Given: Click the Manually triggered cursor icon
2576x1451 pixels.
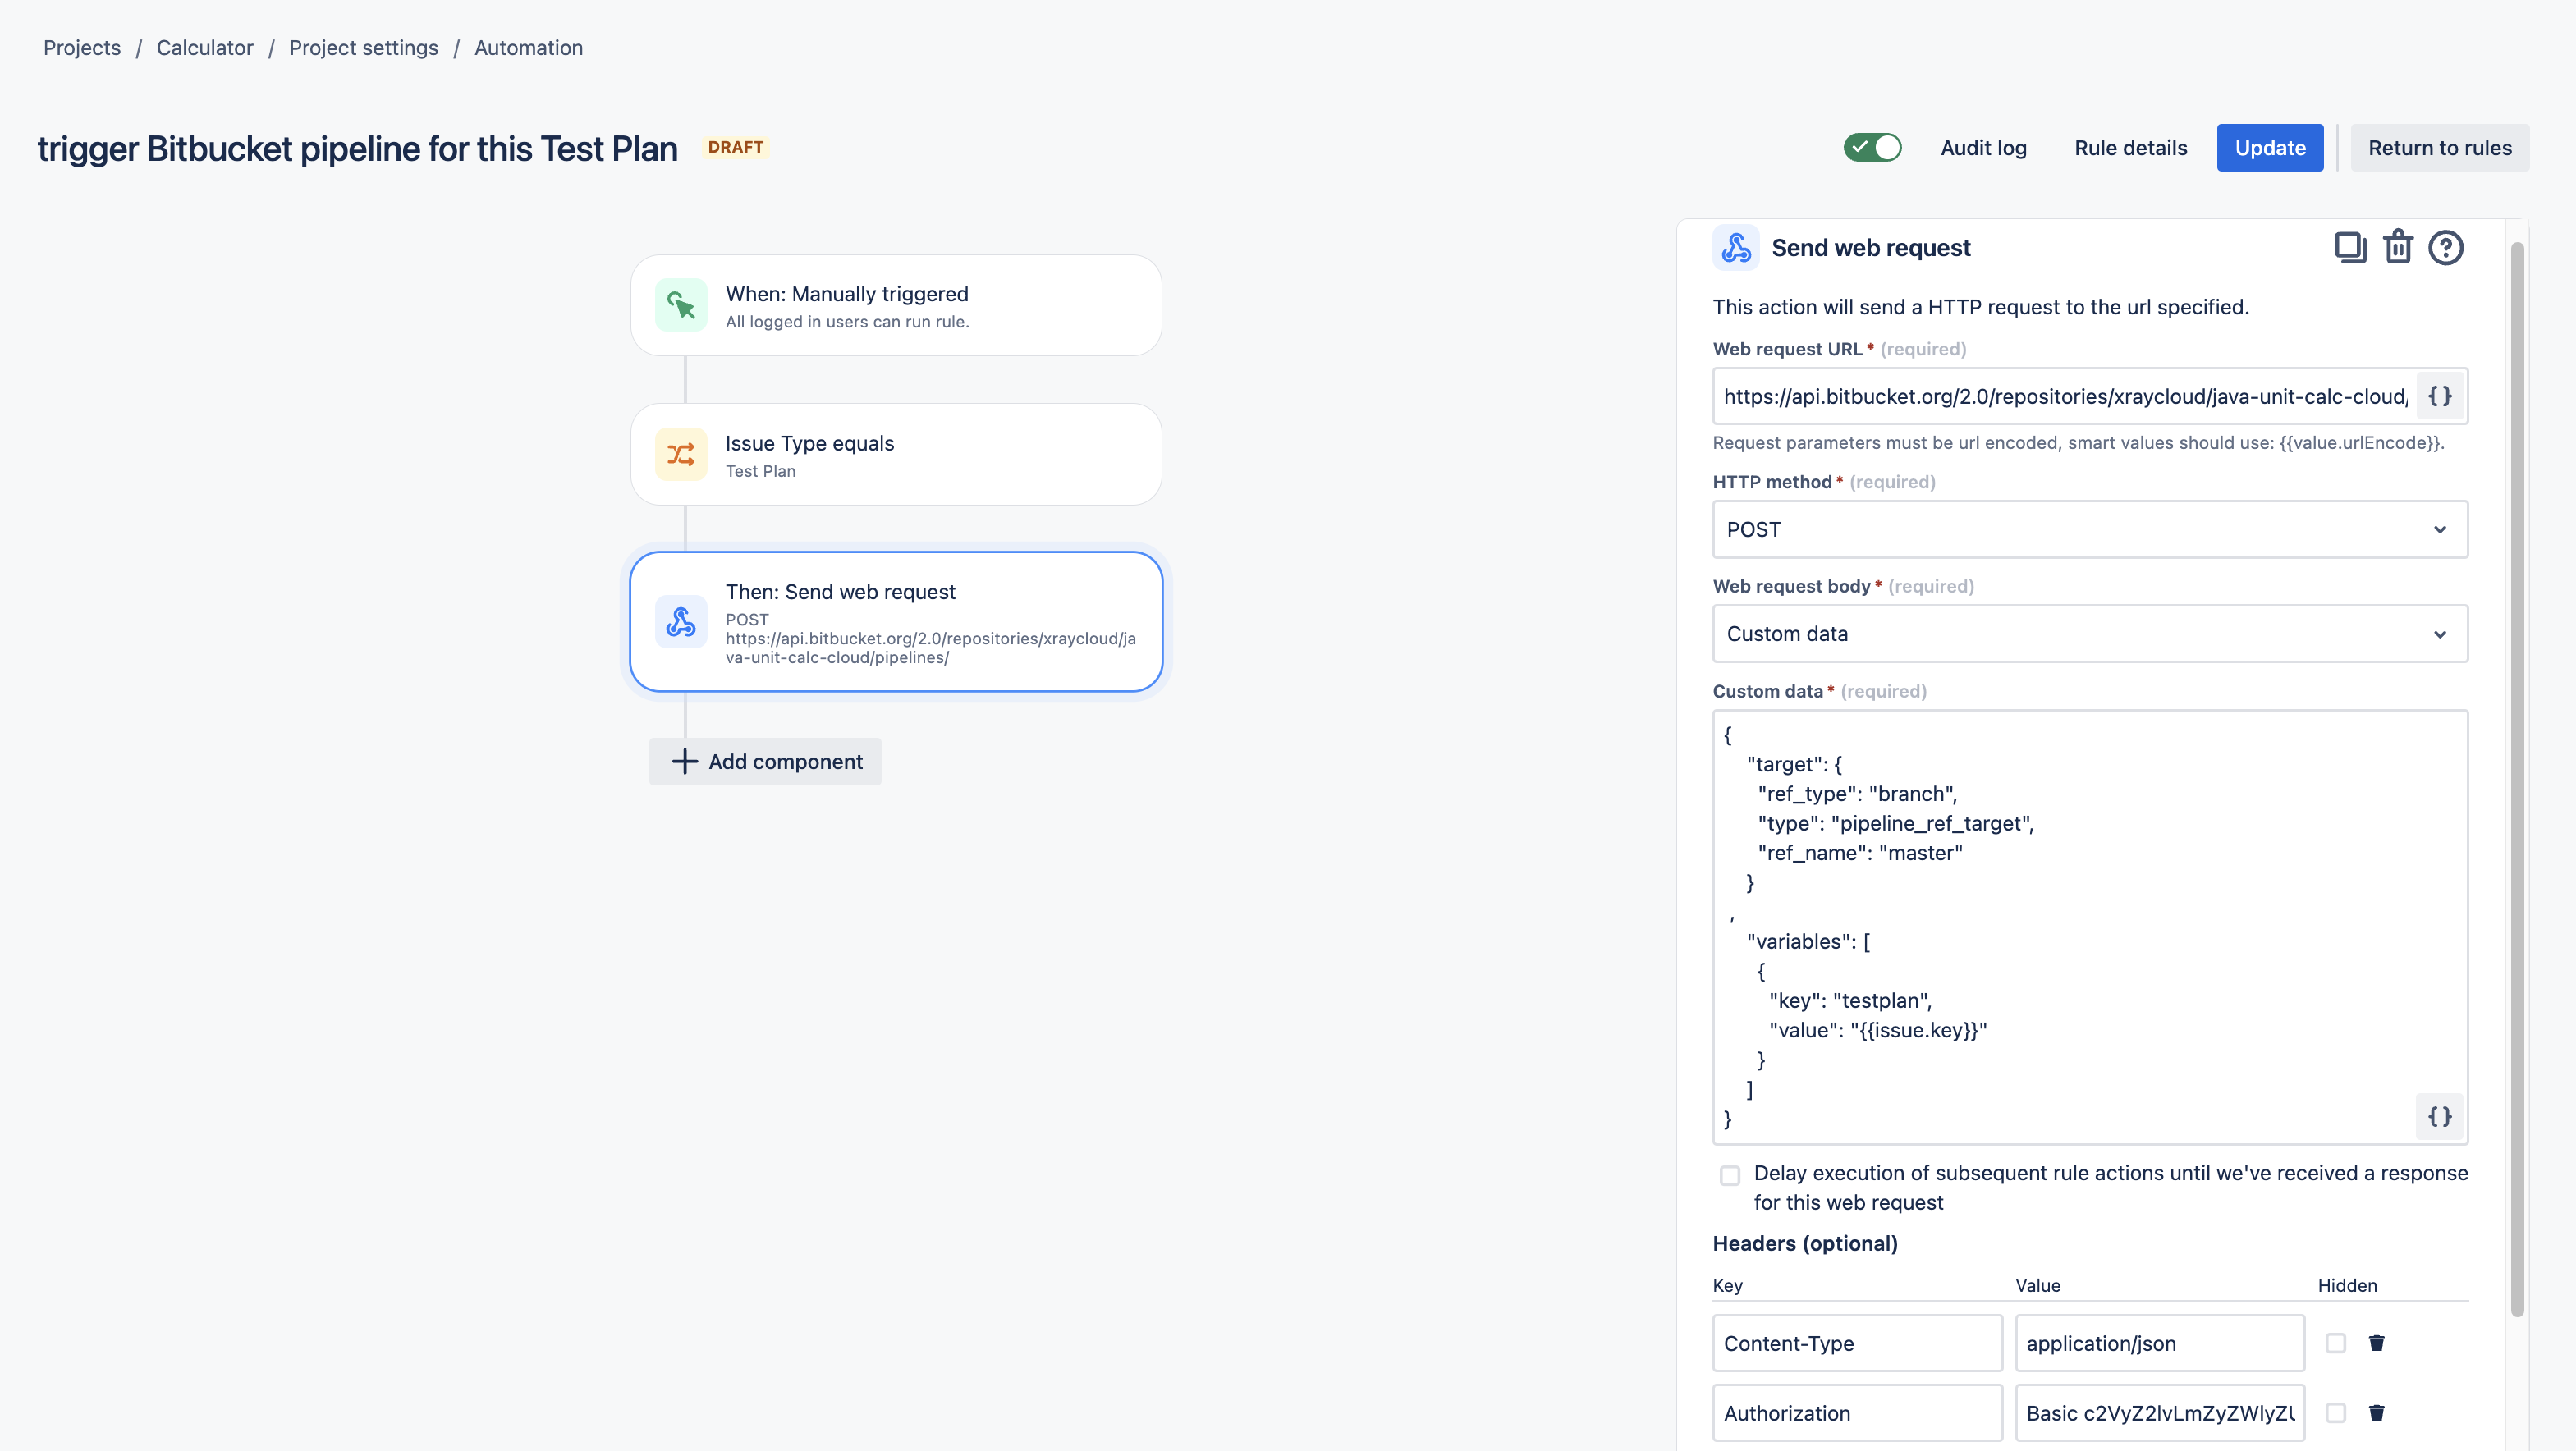Looking at the screenshot, I should pos(681,305).
